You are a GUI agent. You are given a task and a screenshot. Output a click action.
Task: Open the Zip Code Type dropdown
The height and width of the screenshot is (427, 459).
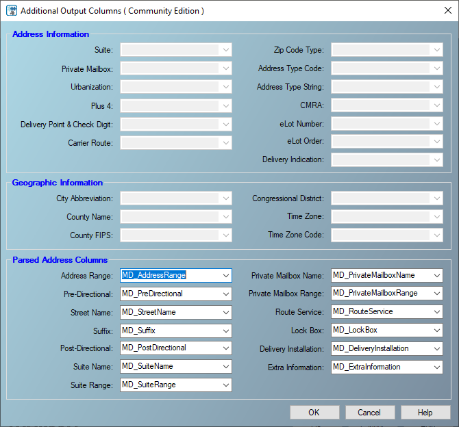coord(387,50)
